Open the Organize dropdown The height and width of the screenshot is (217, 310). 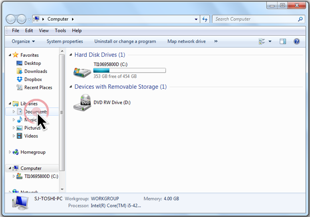(23, 41)
